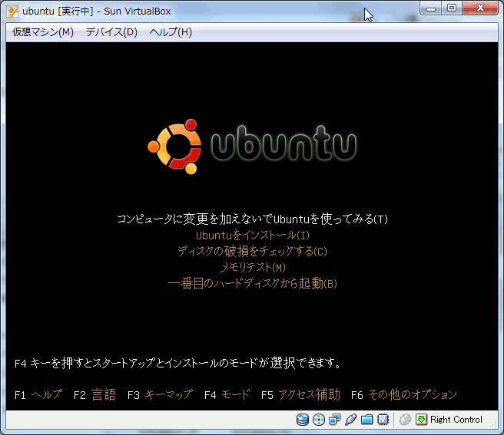
Task: Choose メモリテスト(M) boot entry
Action: [x=252, y=268]
